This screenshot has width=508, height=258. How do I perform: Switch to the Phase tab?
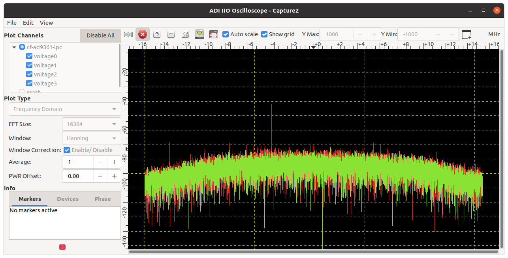tap(102, 199)
